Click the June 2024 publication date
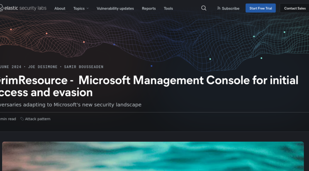This screenshot has height=171, width=309. pyautogui.click(x=10, y=67)
